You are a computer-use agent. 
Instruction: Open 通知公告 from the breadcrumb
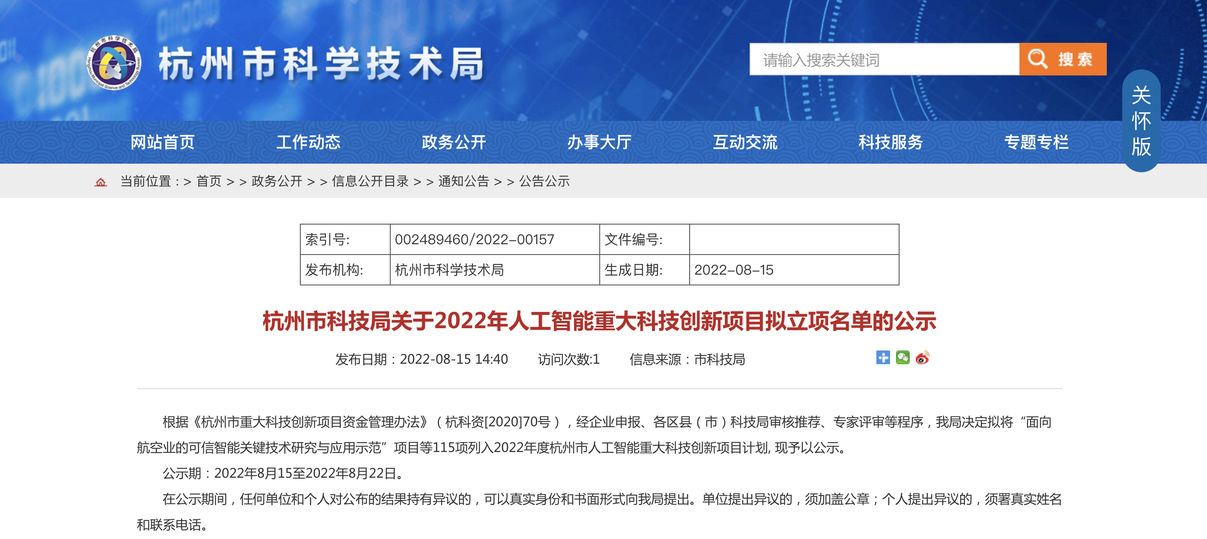(463, 183)
